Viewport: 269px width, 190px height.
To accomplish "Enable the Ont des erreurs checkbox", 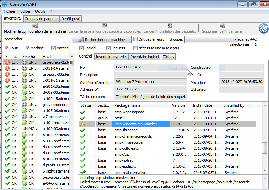I will click(x=136, y=39).
